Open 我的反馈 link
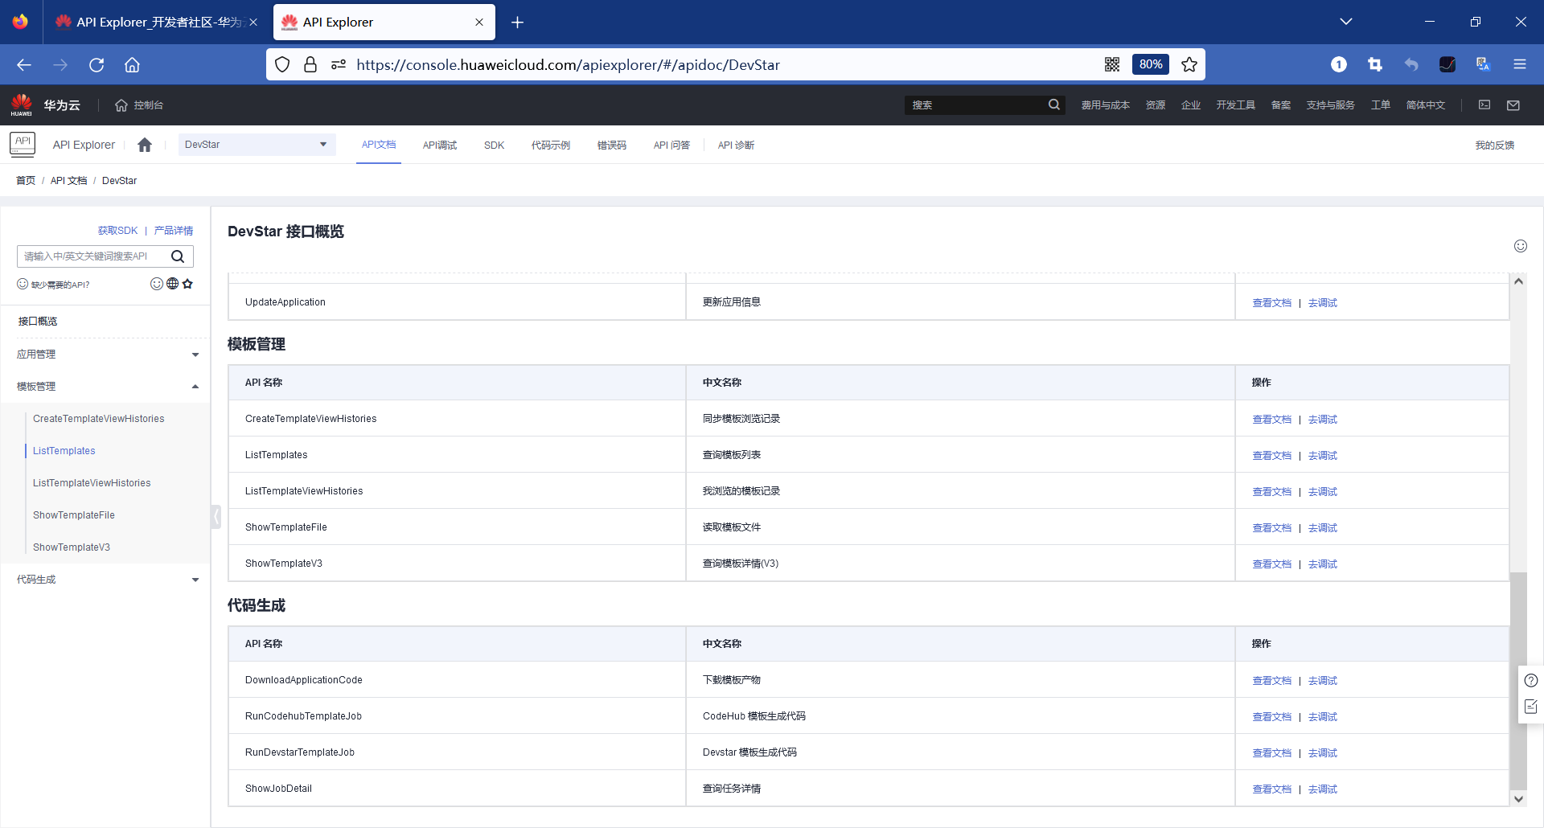Viewport: 1544px width, 828px height. tap(1495, 146)
